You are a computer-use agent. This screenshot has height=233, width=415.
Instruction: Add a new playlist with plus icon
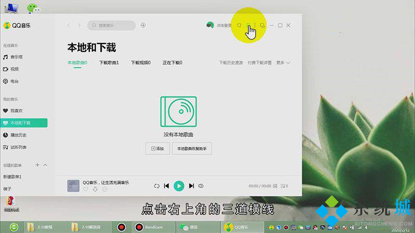coord(37,165)
